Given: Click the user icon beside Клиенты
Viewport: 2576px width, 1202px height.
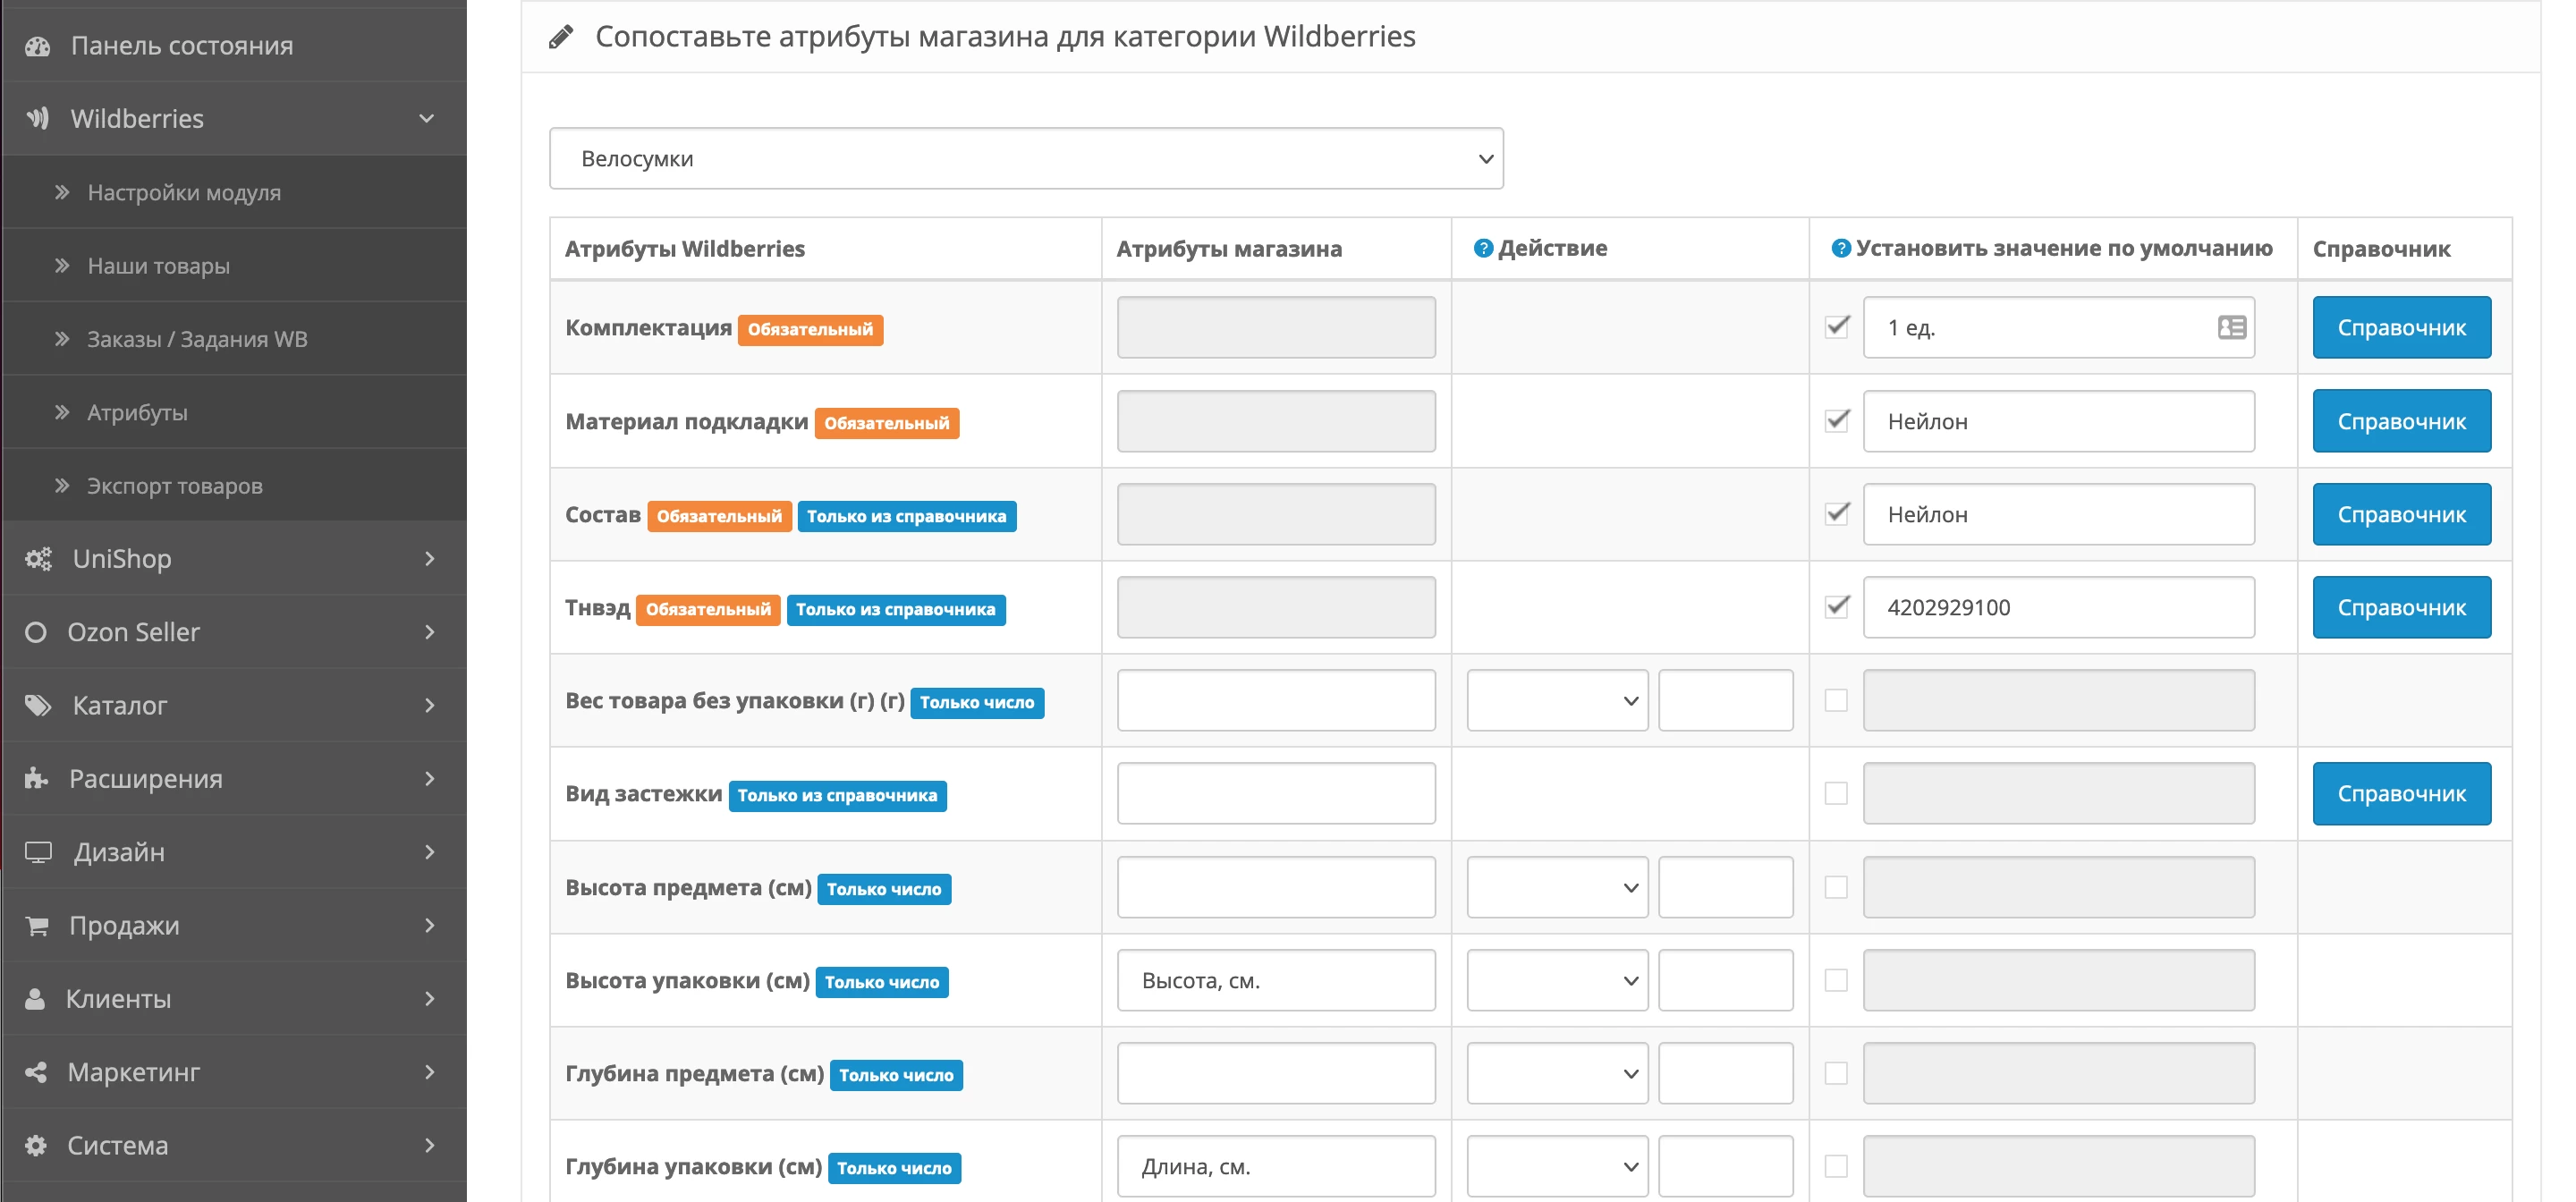Looking at the screenshot, I should tap(35, 999).
